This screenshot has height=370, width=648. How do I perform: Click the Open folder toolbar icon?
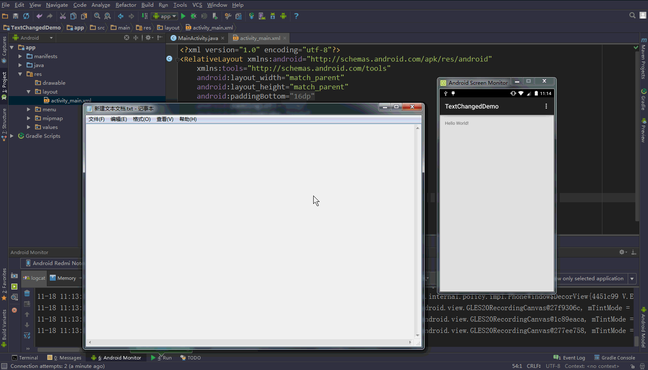5,16
